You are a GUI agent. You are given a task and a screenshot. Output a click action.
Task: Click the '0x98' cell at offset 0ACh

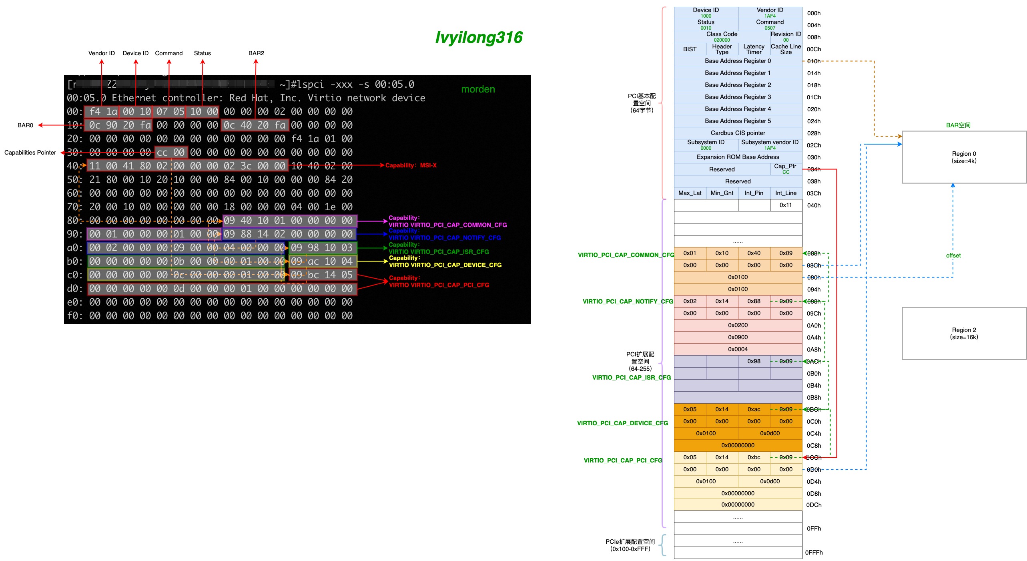pos(754,361)
